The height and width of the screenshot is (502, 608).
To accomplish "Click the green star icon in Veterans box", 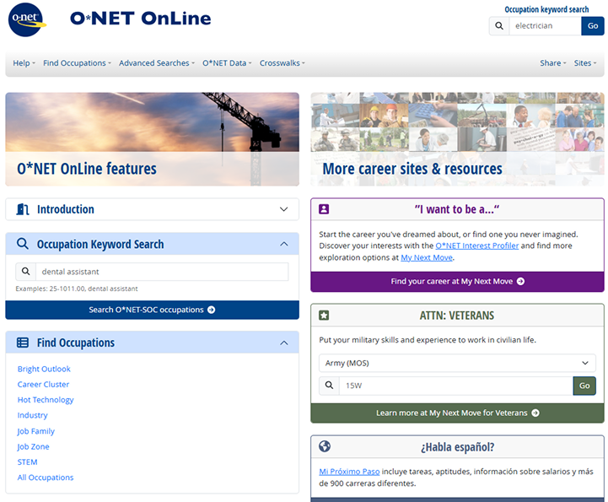I will point(324,315).
